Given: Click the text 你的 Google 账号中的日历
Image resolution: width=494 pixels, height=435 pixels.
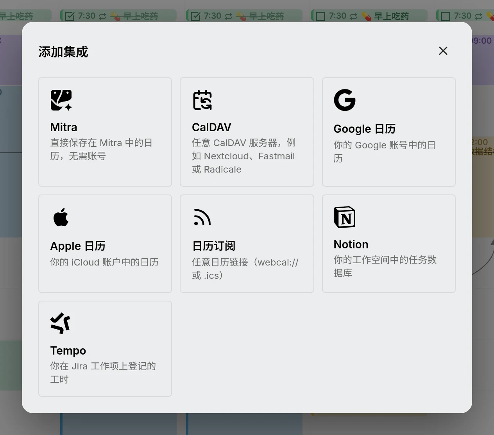Looking at the screenshot, I should 385,152.
